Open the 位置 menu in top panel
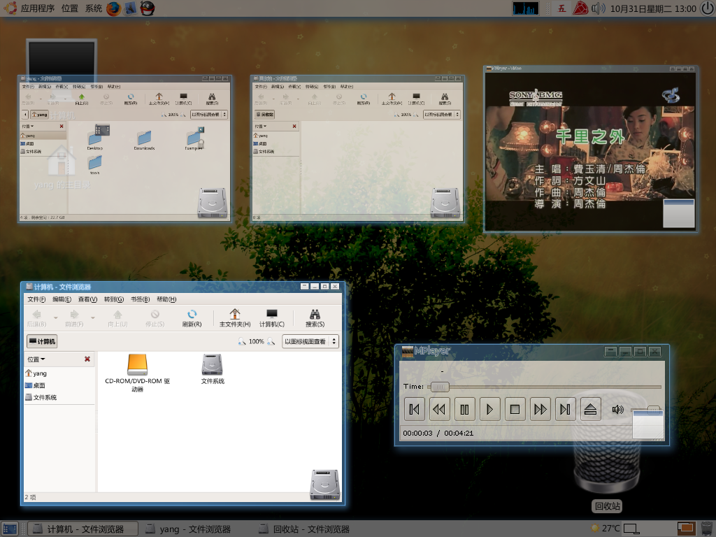This screenshot has width=716, height=537. 69,8
